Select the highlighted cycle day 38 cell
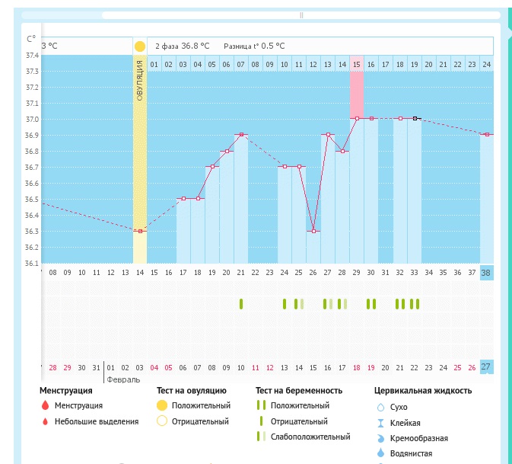 [x=487, y=272]
